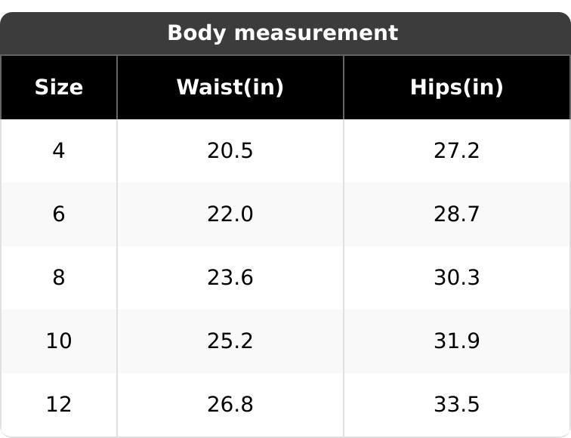Click hips value 28.7

click(456, 214)
